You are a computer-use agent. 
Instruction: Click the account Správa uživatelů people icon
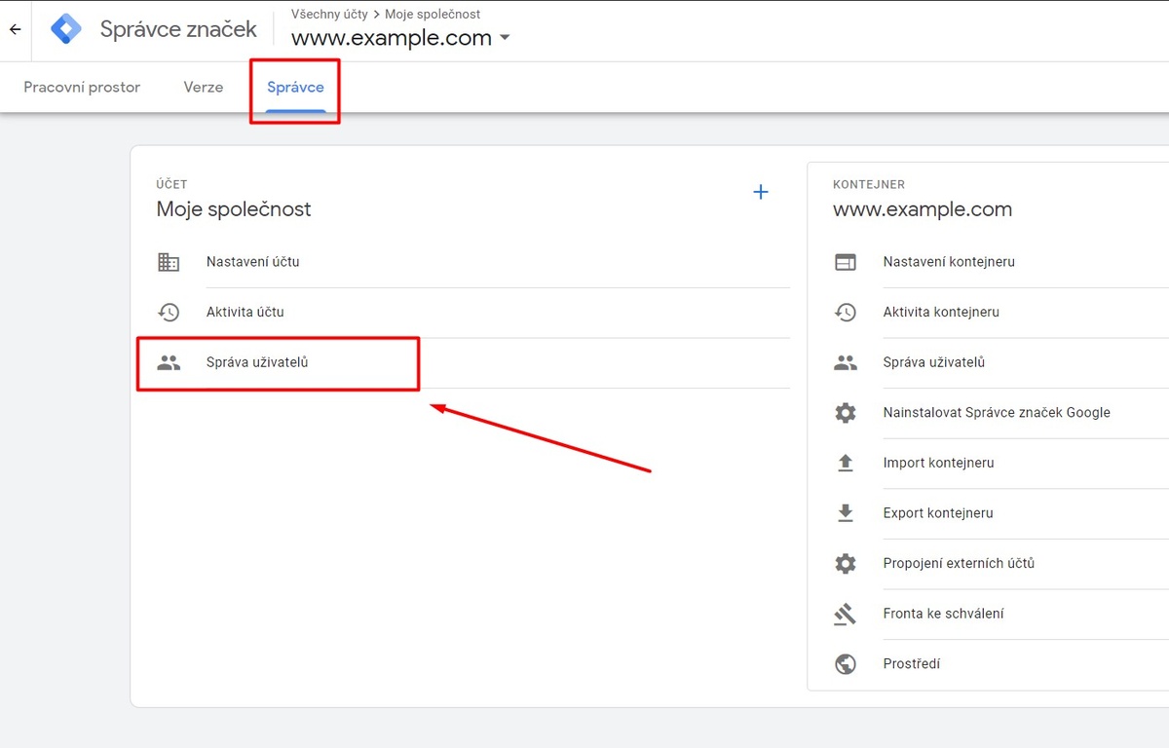pos(169,362)
